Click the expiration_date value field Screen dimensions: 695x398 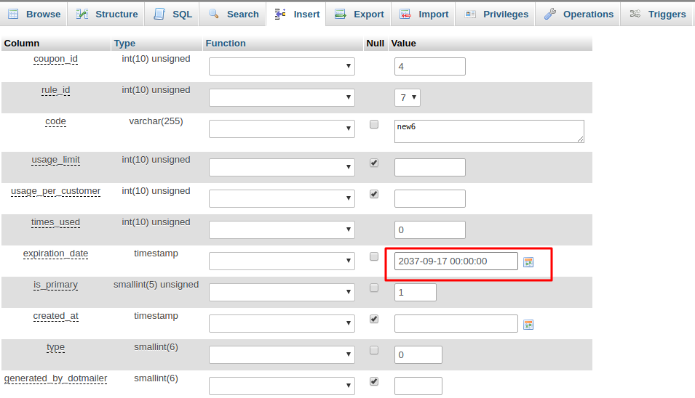tap(456, 261)
